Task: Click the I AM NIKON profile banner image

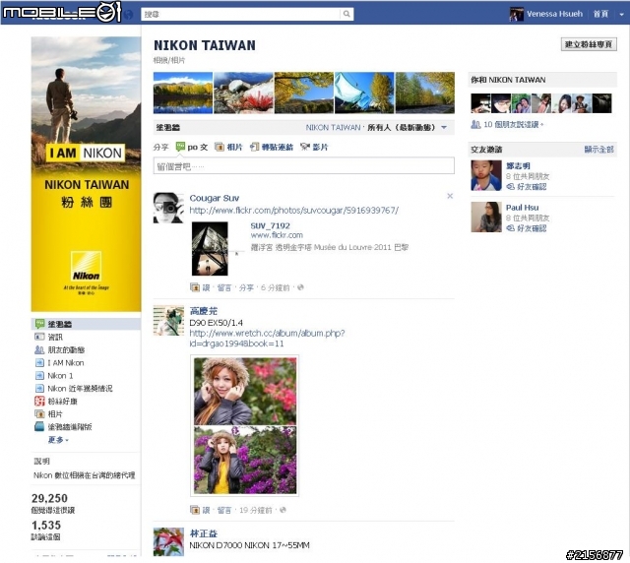Action: click(x=86, y=174)
